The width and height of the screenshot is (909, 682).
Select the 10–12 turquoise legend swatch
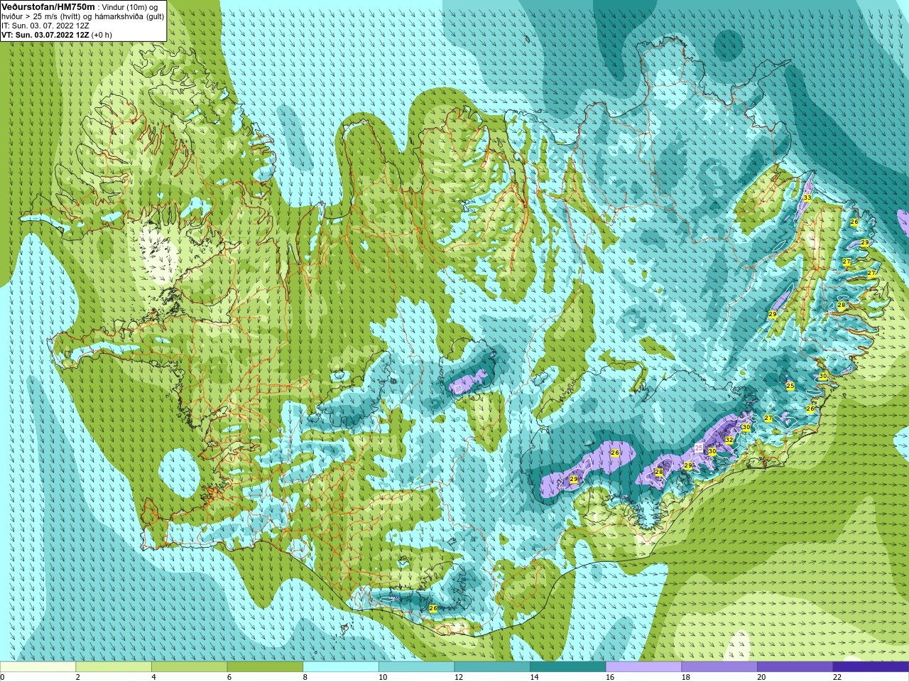point(416,666)
